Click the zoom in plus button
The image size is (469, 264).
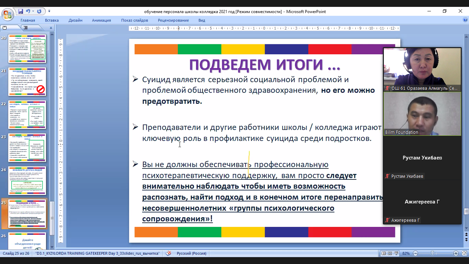point(456,253)
